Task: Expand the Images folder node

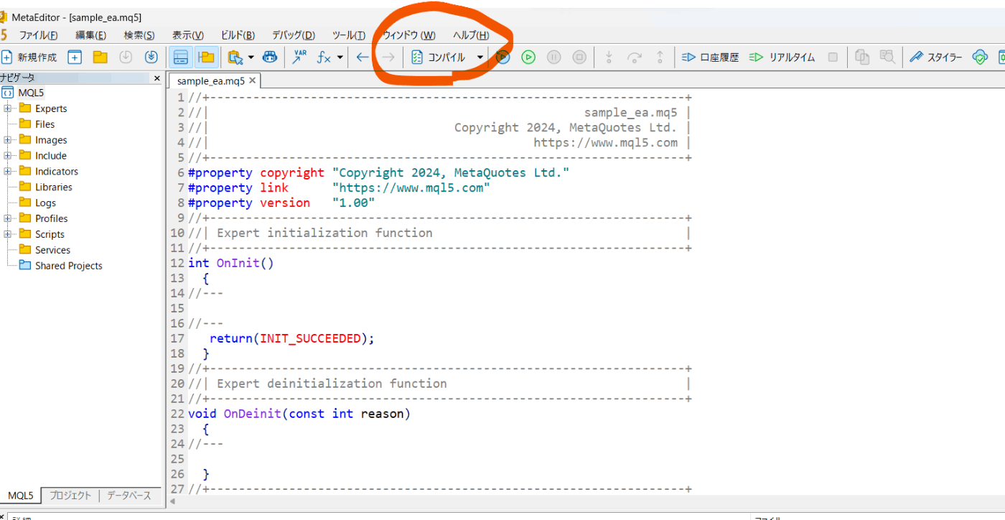Action: [x=7, y=140]
